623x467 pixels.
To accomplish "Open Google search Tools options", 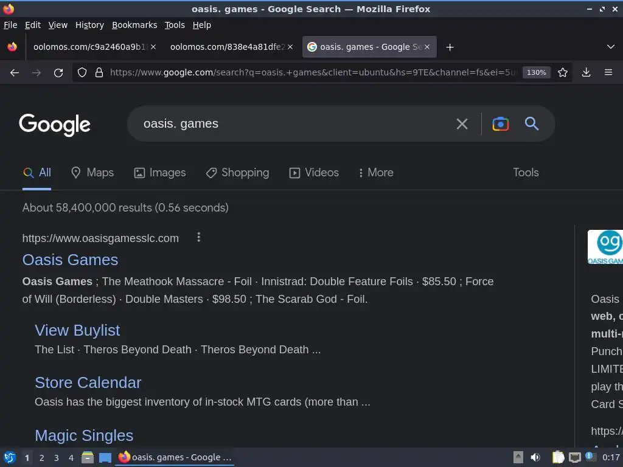I will (526, 173).
